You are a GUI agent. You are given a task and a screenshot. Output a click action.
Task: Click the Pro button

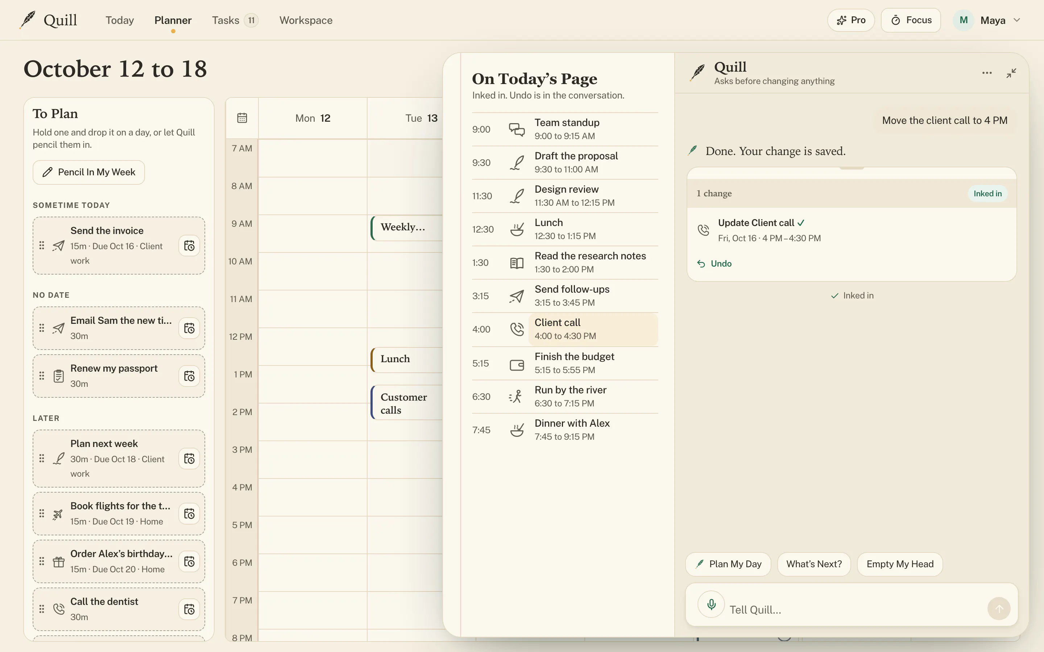[851, 20]
